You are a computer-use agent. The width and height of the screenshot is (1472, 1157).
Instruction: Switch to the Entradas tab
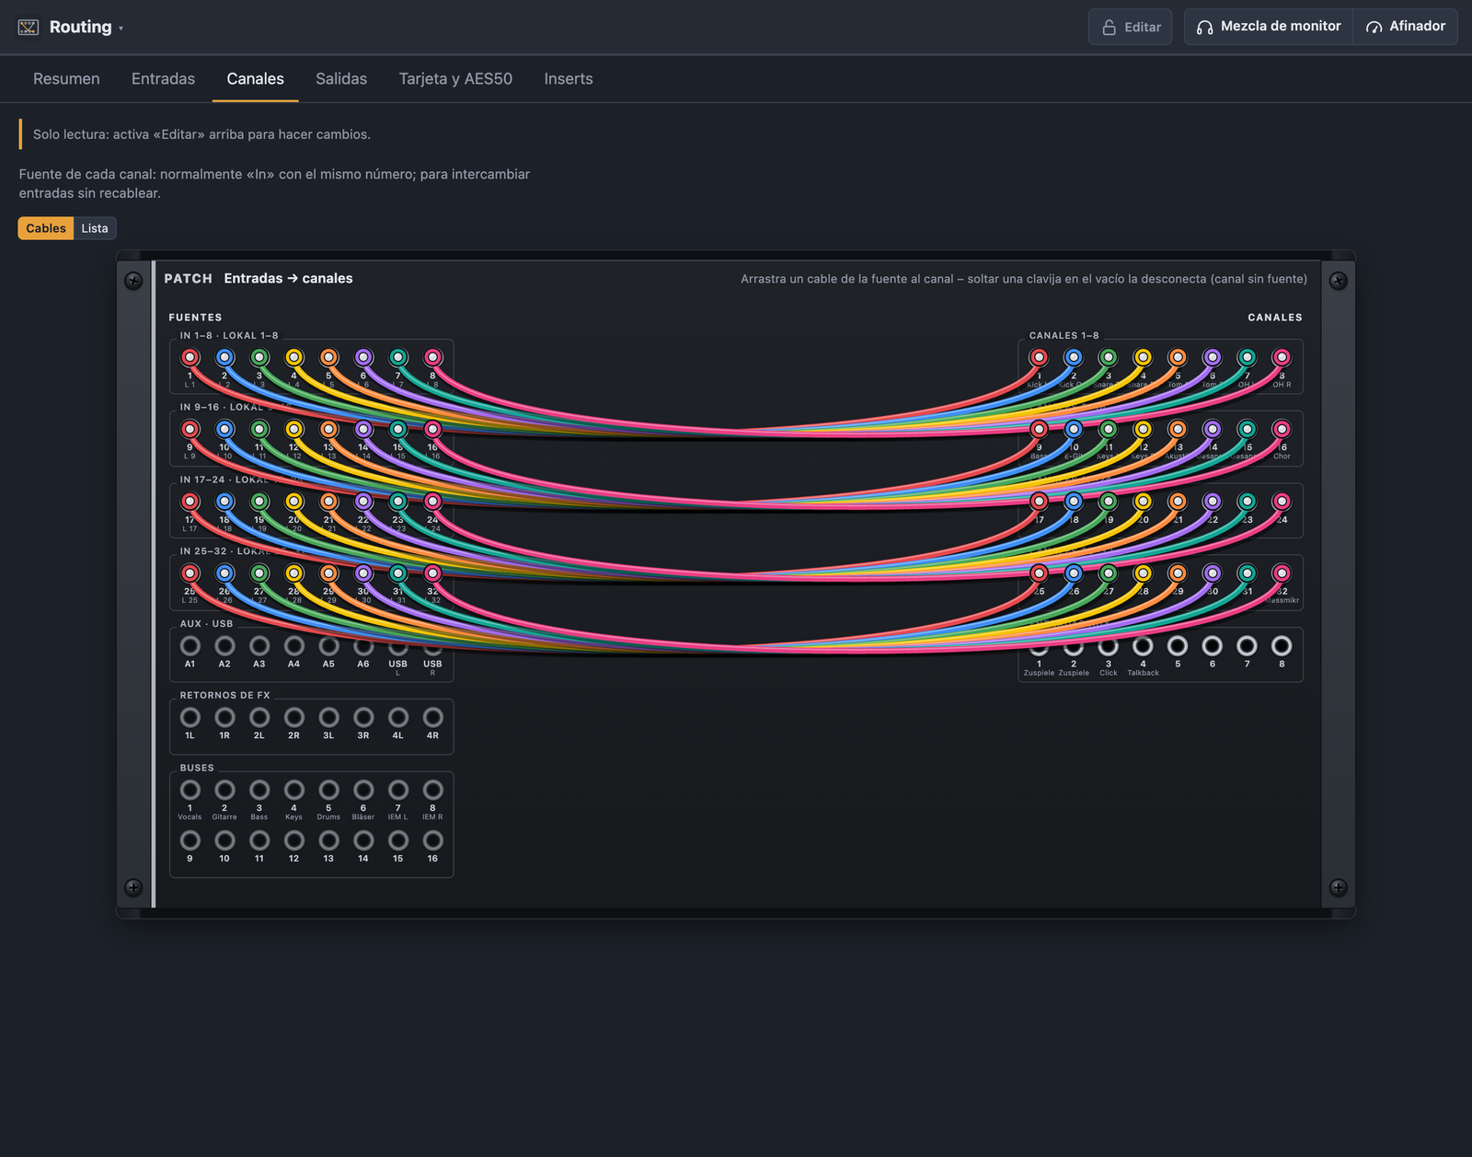click(x=163, y=79)
